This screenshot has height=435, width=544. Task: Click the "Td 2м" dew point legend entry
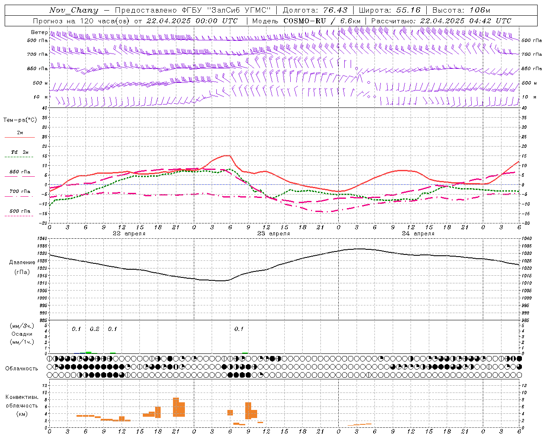20,152
